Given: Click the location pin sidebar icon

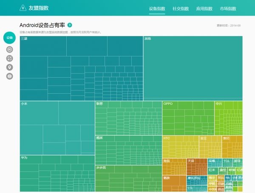Looking at the screenshot, I should pos(9,67).
